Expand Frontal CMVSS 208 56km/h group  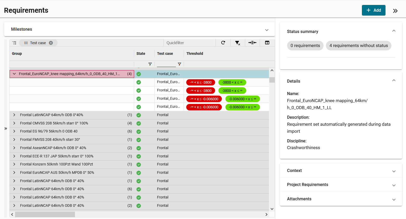(14, 123)
